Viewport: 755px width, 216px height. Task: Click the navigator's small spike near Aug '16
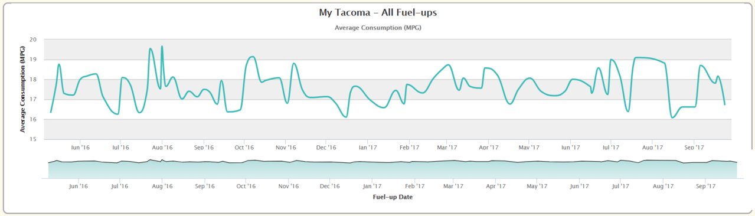click(x=162, y=160)
